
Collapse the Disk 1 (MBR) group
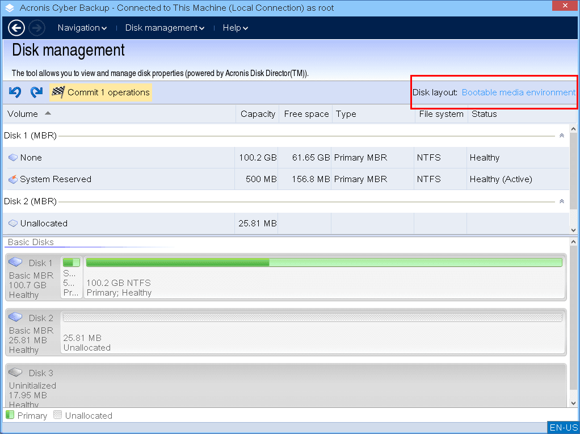click(x=561, y=136)
